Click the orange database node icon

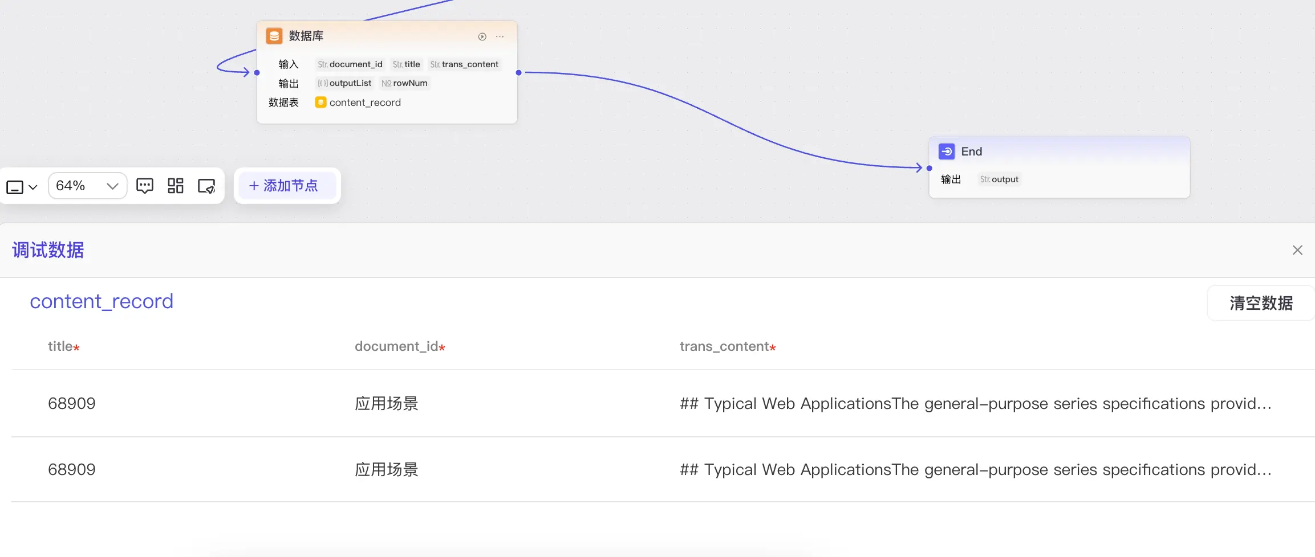click(x=274, y=36)
